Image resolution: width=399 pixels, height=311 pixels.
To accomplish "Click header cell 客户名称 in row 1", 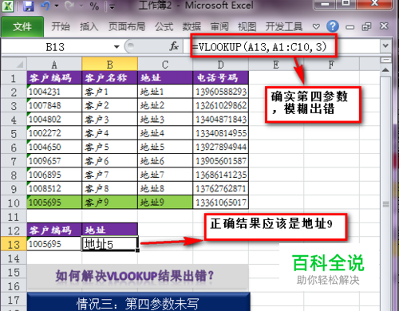I will (x=109, y=78).
